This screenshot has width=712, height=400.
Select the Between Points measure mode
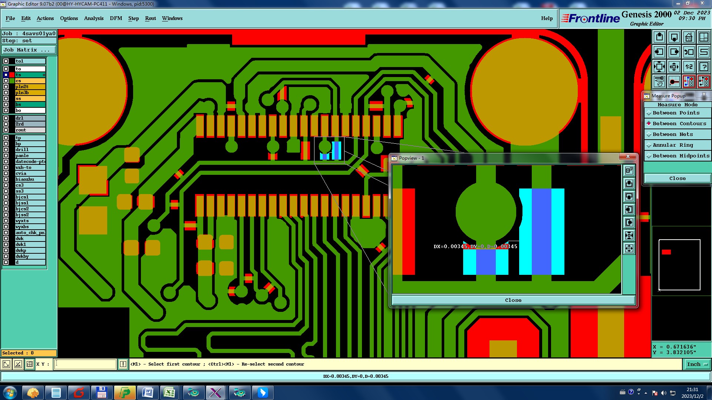click(676, 113)
